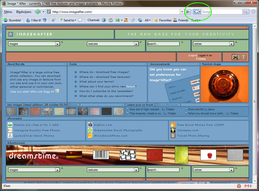Click the Greasemonkey monkey status icon
The width and height of the screenshot is (259, 191).
pyautogui.click(x=239, y=186)
